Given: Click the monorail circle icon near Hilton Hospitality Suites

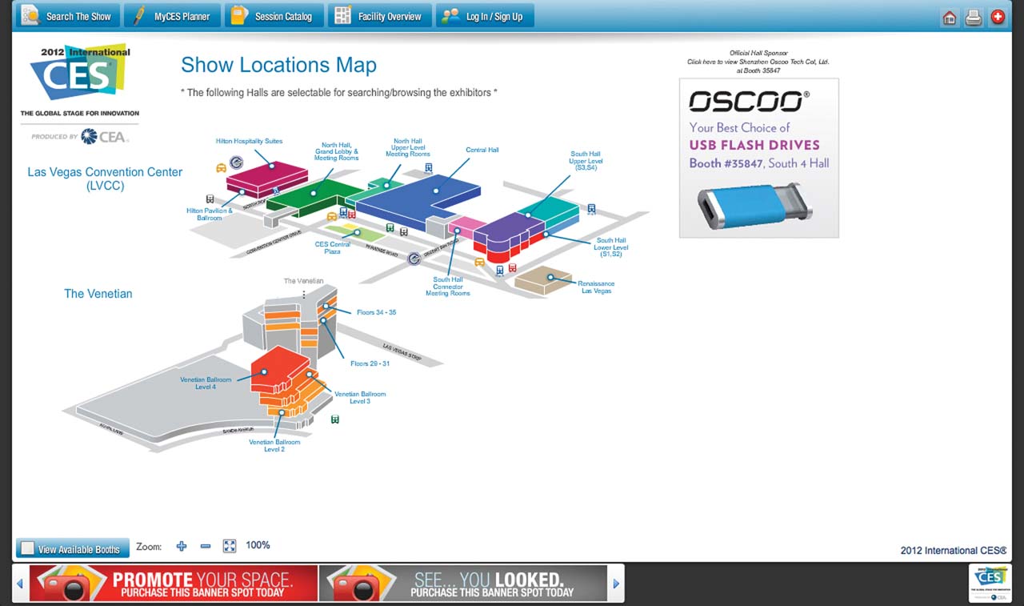Looking at the screenshot, I should point(236,163).
